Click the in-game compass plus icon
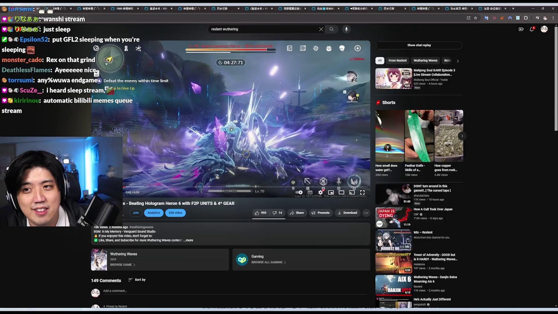The height and width of the screenshot is (314, 558). pyautogui.click(x=357, y=48)
